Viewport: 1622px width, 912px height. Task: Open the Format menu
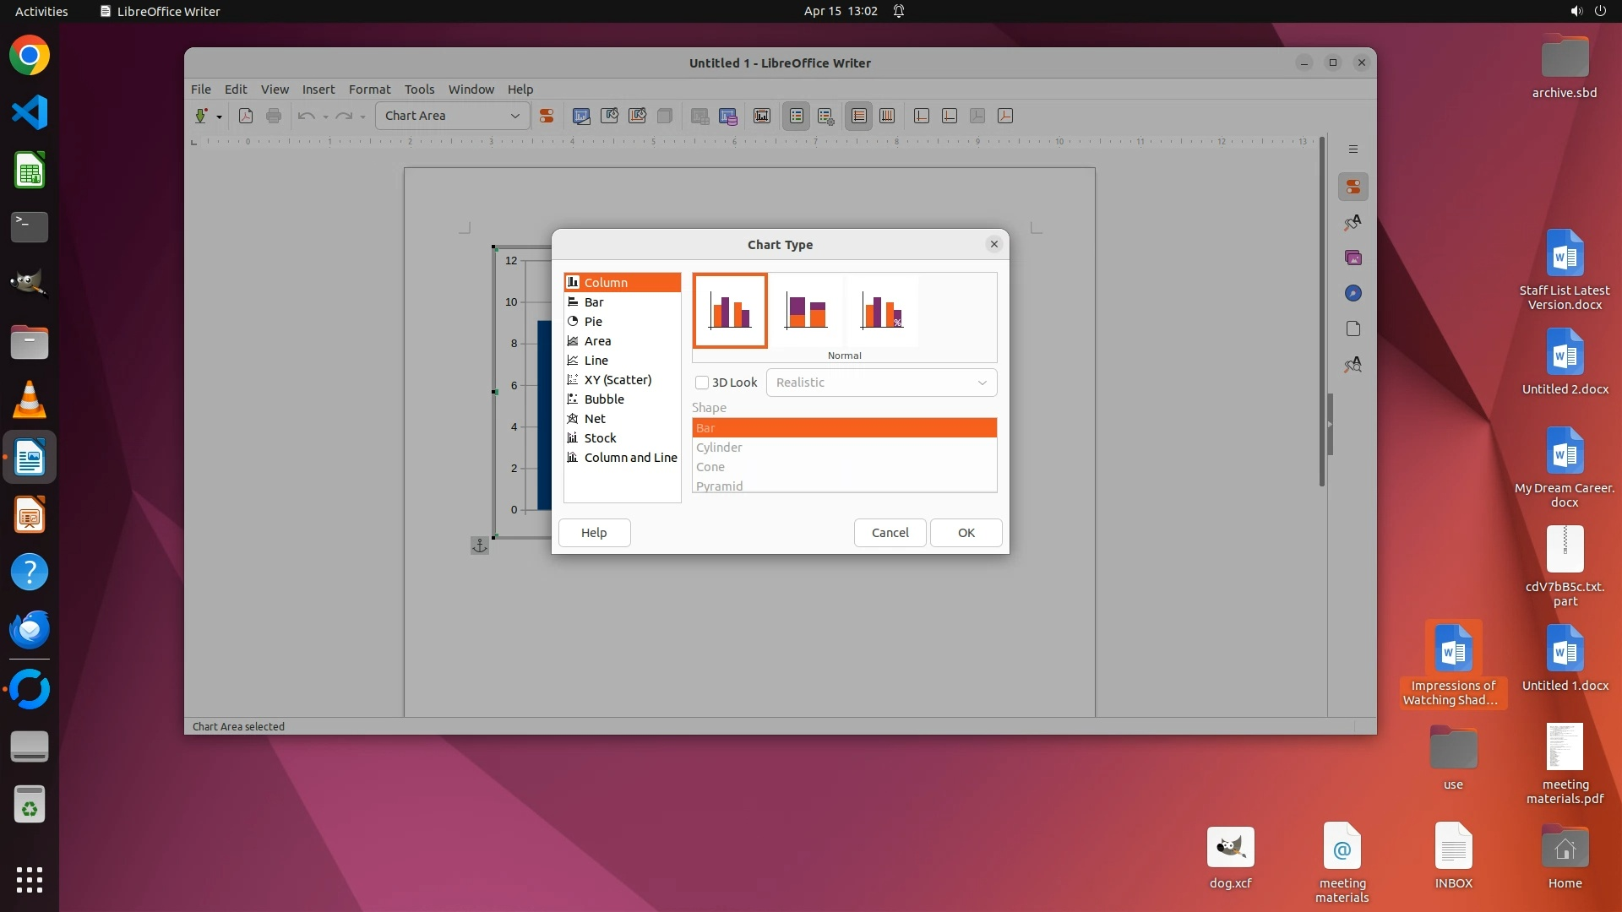point(369,90)
